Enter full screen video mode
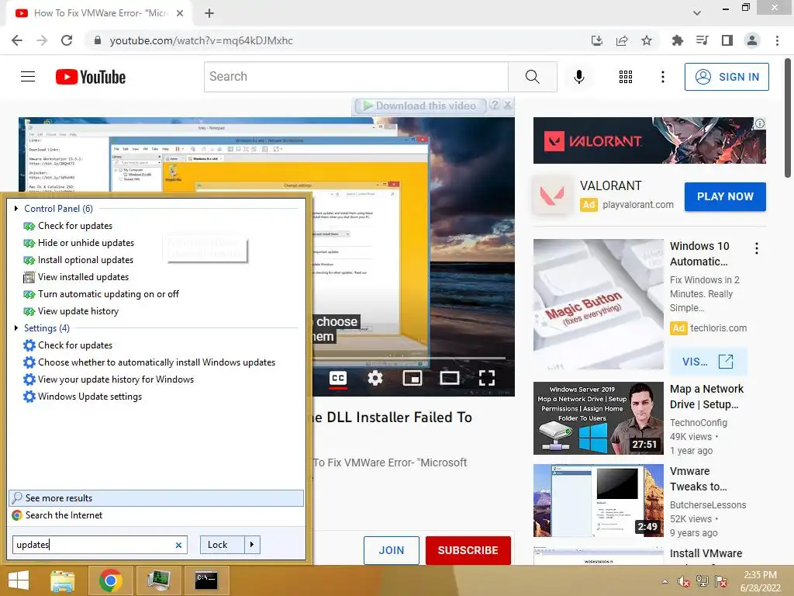The image size is (794, 596). click(487, 378)
